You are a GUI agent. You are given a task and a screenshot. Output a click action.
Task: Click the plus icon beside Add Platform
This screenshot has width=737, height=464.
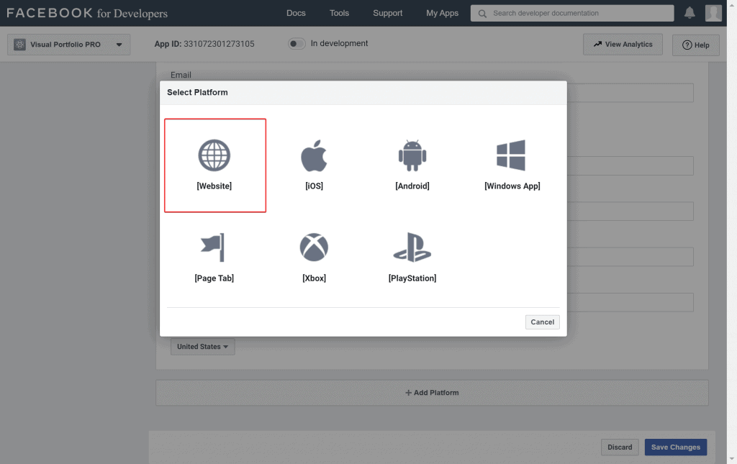[409, 393]
